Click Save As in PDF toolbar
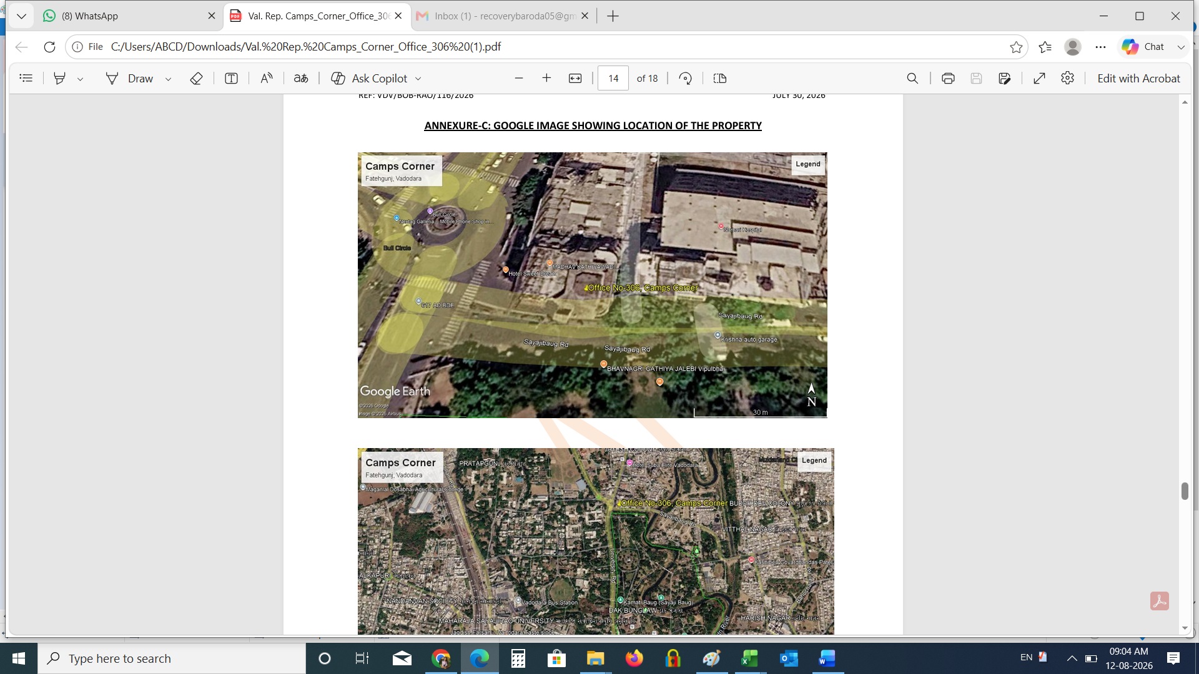This screenshot has width=1199, height=674. tap(1005, 78)
